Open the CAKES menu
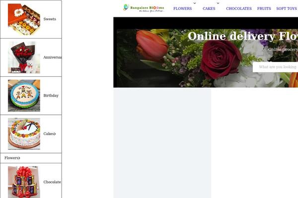 (x=209, y=8)
